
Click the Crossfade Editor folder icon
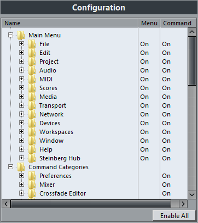(32, 193)
